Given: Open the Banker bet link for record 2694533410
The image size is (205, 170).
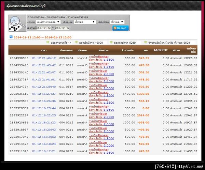Looking at the screenshot, I should [99, 64].
